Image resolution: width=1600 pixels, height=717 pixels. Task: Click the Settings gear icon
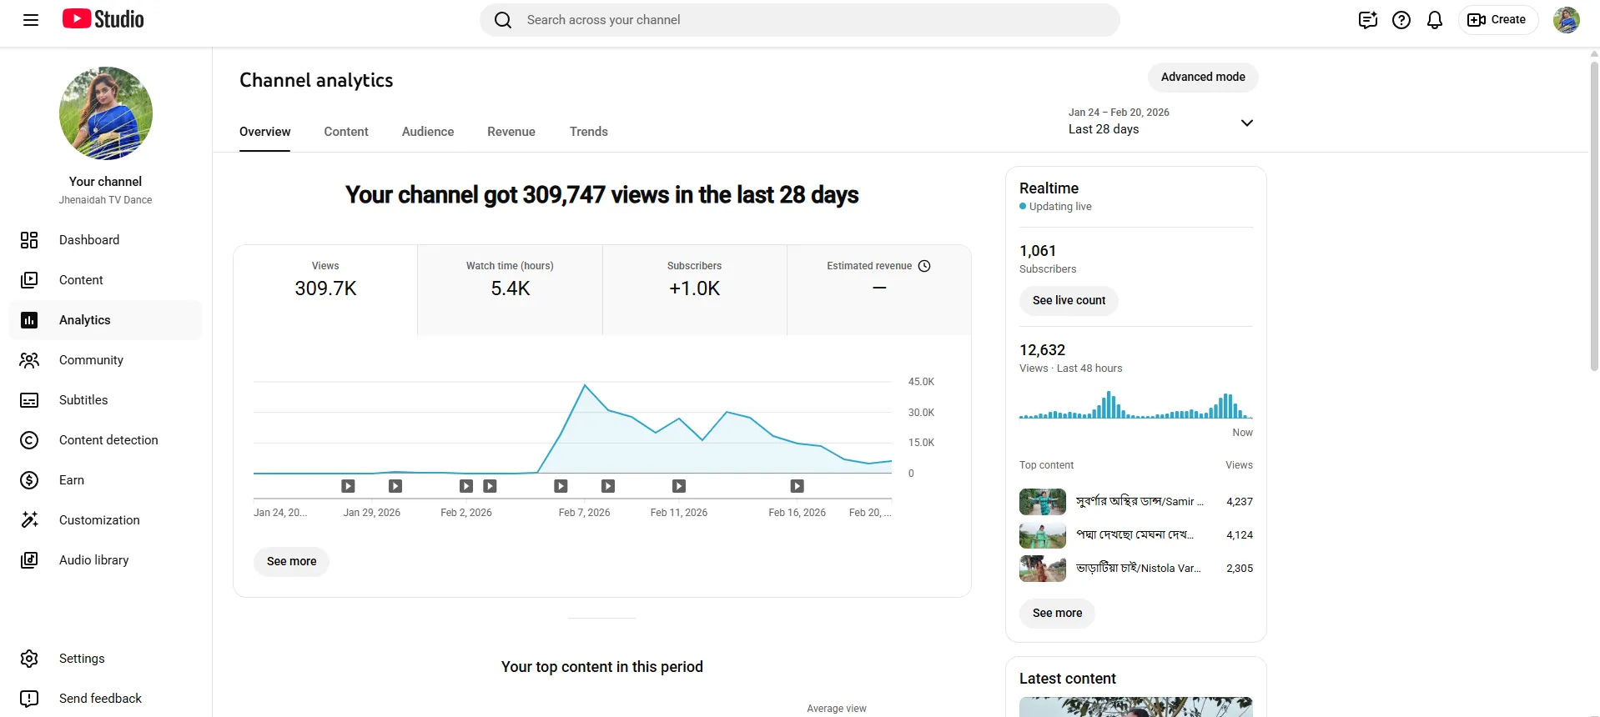pyautogui.click(x=29, y=659)
